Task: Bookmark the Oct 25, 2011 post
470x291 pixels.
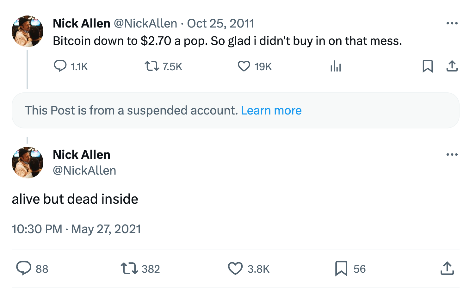Action: point(428,66)
